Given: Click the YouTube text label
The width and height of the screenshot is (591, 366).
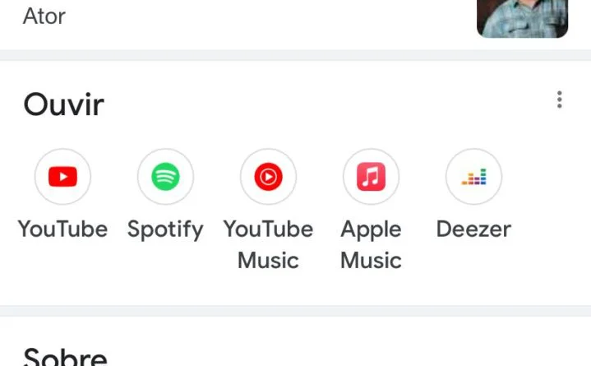Looking at the screenshot, I should pos(62,229).
